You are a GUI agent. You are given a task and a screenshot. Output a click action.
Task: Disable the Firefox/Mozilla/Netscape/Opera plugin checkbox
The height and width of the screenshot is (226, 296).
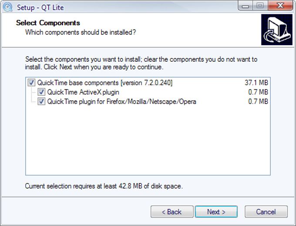(41, 101)
